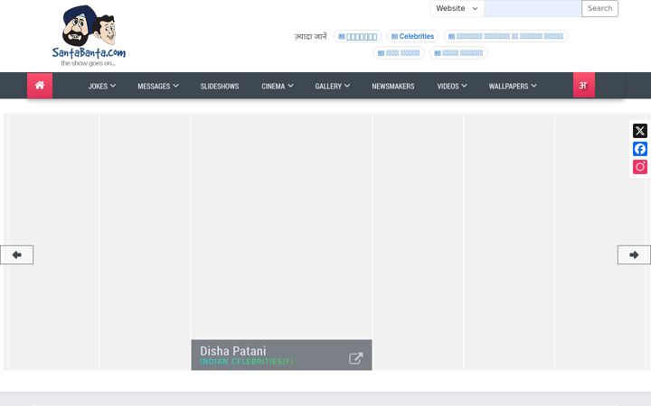Expand the Cinema menu

[x=278, y=86]
